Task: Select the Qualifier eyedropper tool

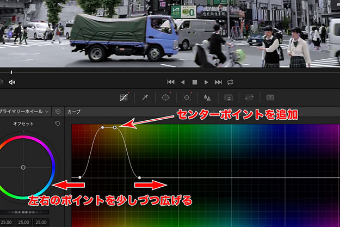Action: tap(145, 97)
